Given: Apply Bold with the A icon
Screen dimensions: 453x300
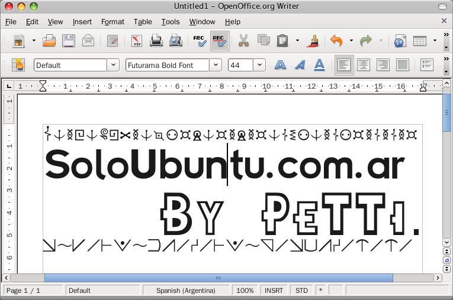Looking at the screenshot, I should coord(280,65).
